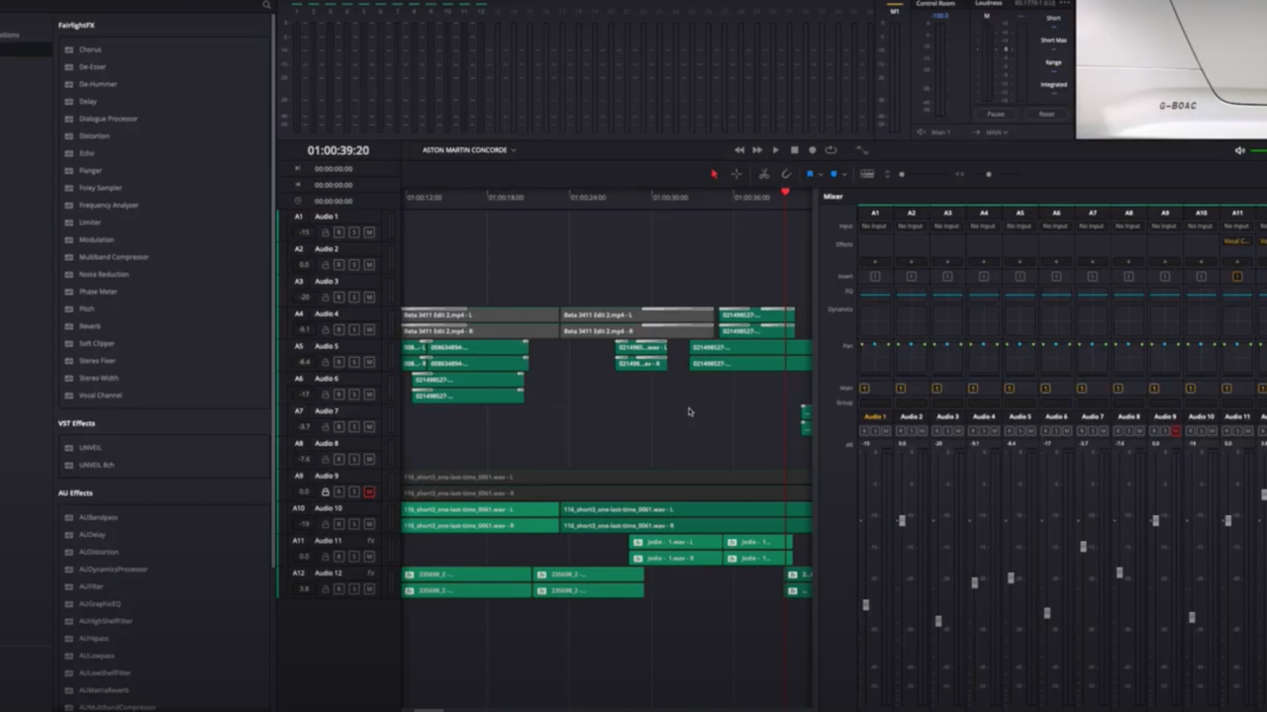The image size is (1267, 712).
Task: Click the fast forward transport icon
Action: [x=757, y=149]
